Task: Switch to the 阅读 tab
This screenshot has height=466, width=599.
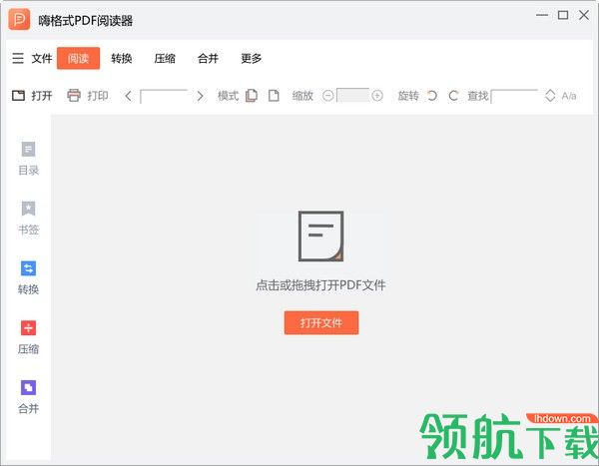Action: point(78,59)
